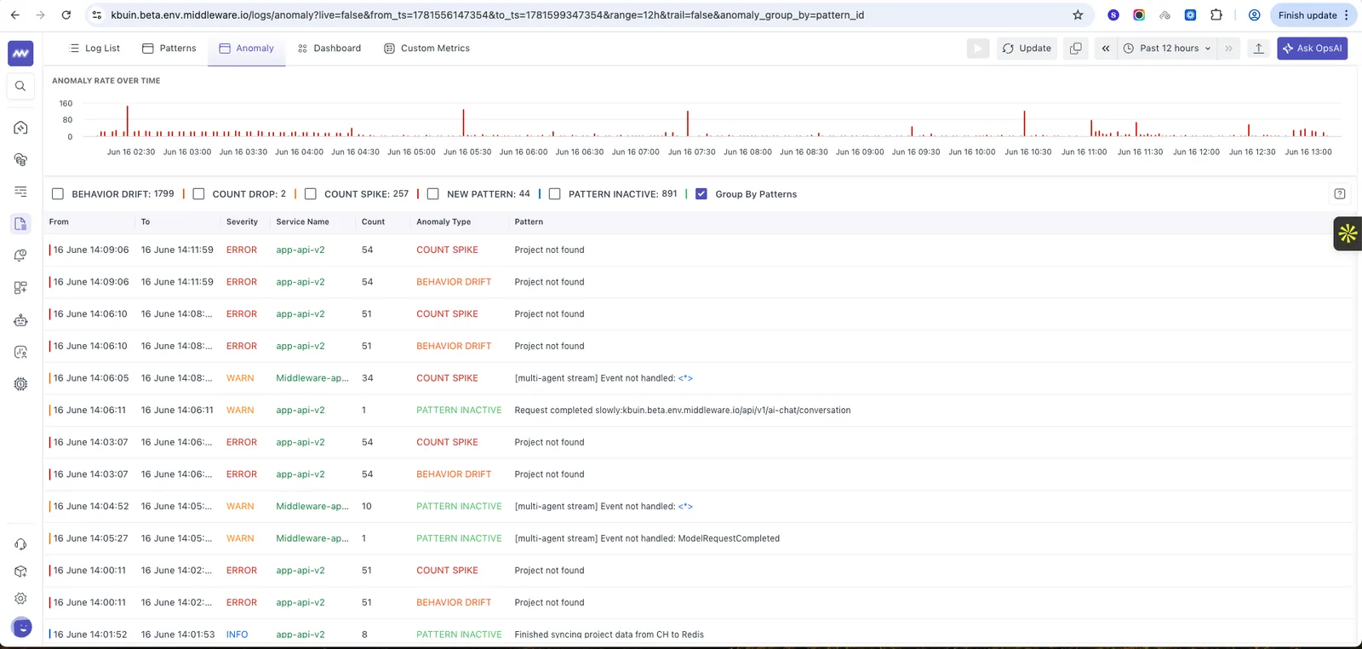Open the home dashboard sidebar icon
The width and height of the screenshot is (1362, 649).
tap(20, 128)
